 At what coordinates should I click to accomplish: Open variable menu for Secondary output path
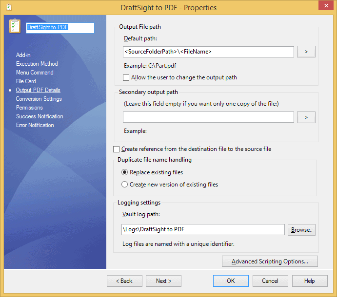click(x=306, y=117)
